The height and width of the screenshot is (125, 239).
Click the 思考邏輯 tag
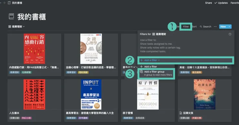(83, 118)
